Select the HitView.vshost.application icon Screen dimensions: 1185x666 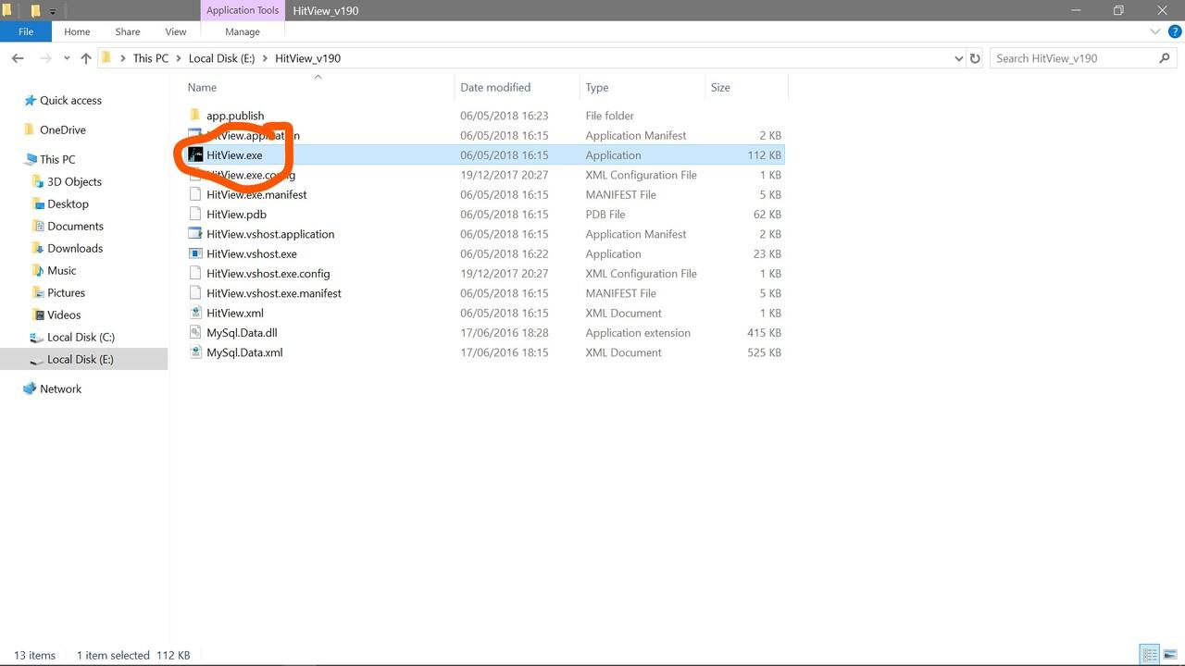(x=194, y=234)
